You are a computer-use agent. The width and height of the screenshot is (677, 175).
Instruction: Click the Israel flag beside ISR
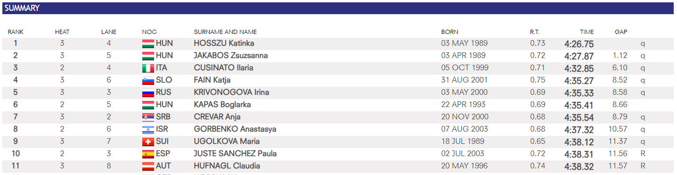pyautogui.click(x=148, y=129)
